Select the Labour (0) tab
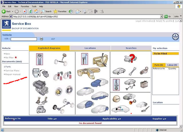Screen dimensions: 183x132 (x=172, y=65)
